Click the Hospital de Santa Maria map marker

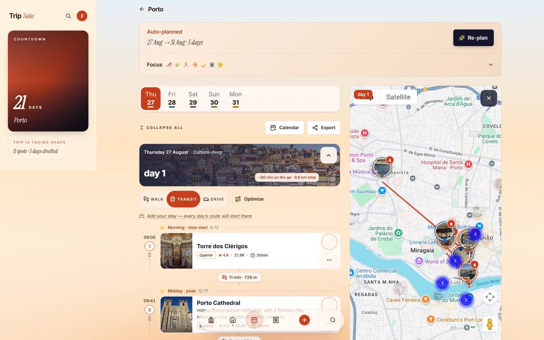[468, 164]
